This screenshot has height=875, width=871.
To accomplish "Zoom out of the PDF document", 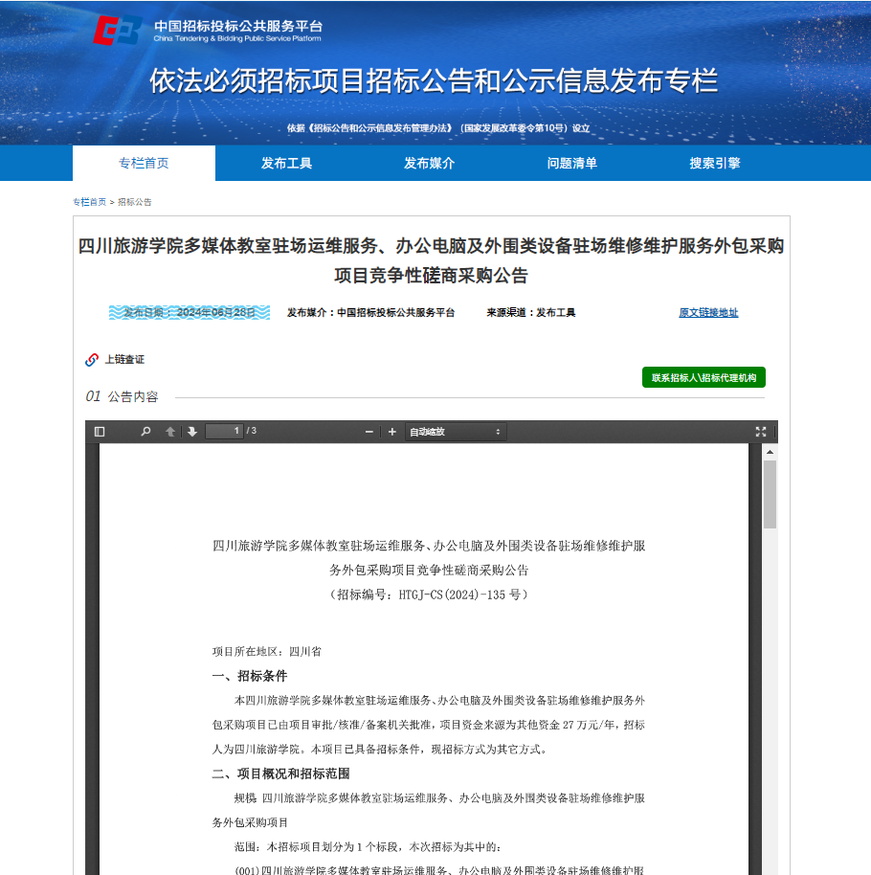I will (x=368, y=432).
